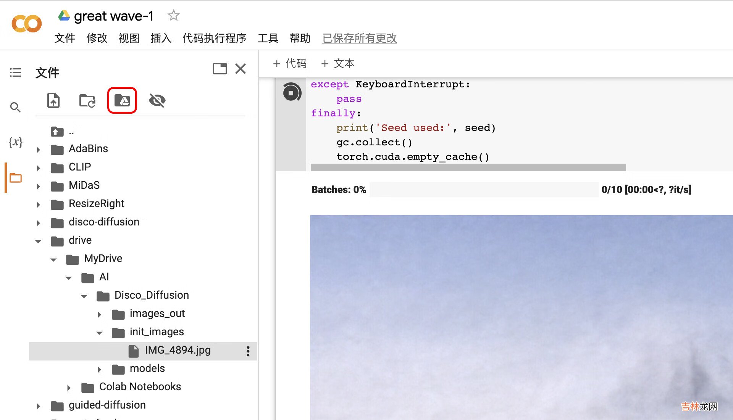
Task: Expand the init_images folder
Action: coord(99,332)
